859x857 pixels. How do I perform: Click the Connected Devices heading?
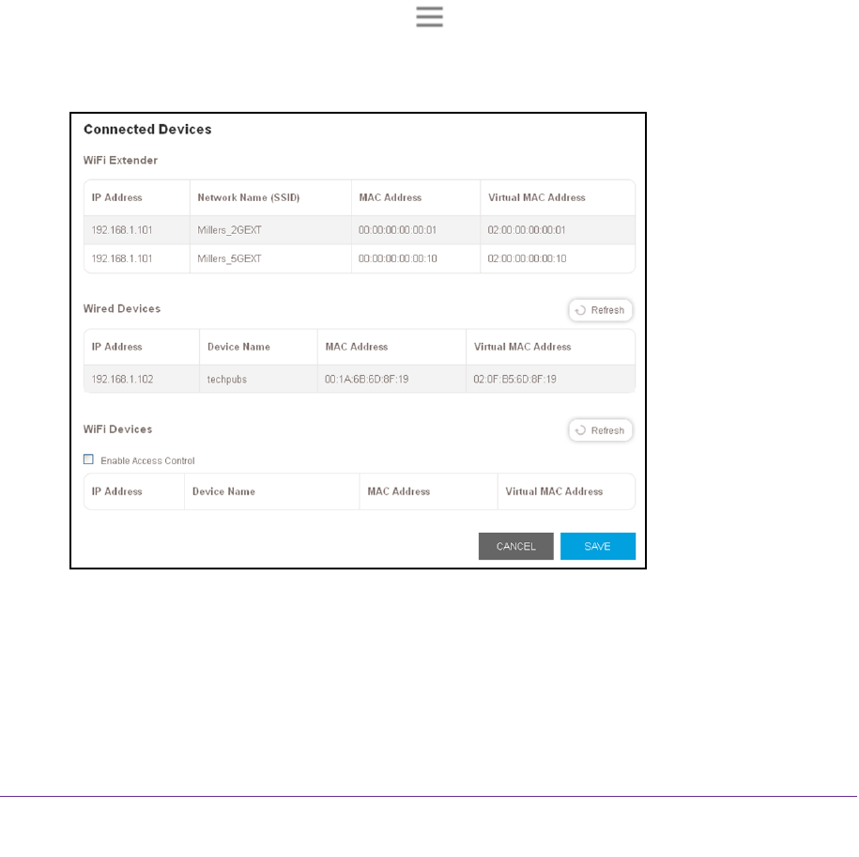coord(147,130)
